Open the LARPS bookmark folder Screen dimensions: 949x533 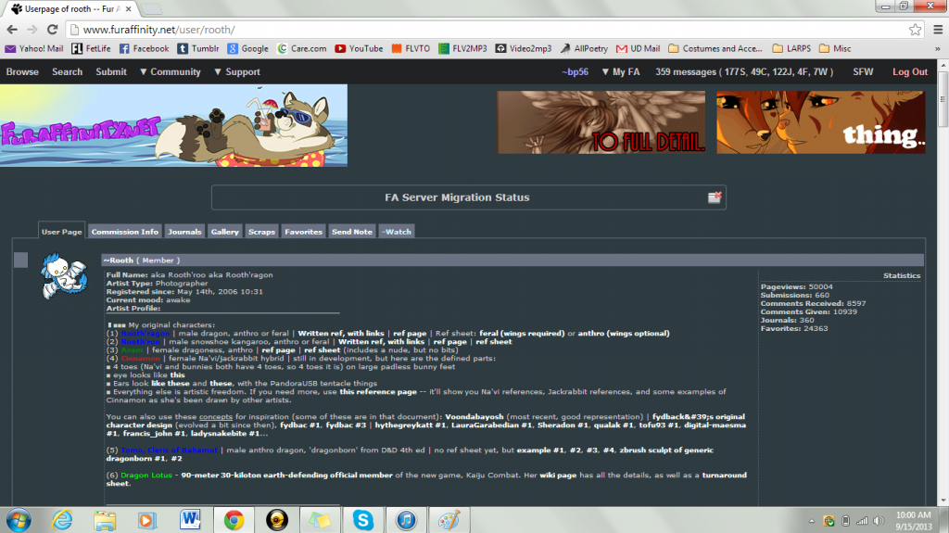point(791,48)
